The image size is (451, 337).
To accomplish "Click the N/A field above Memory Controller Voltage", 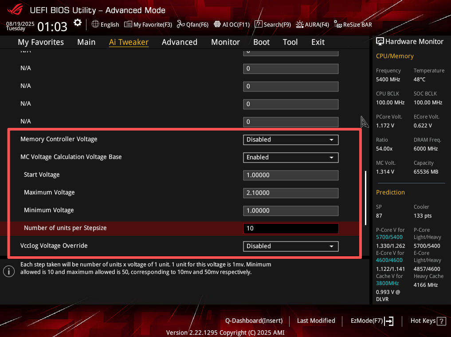I will [x=291, y=122].
